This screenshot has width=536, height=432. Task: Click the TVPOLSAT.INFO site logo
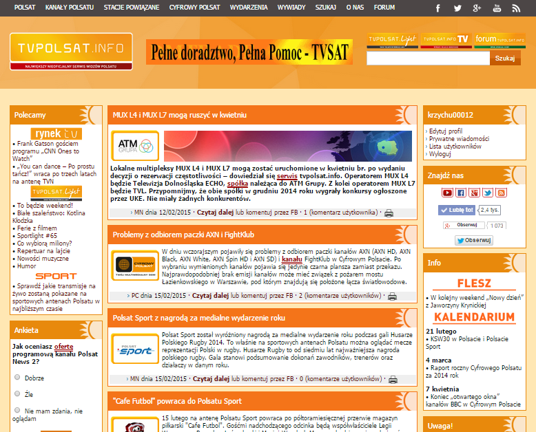pyautogui.click(x=71, y=52)
